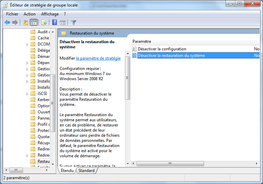Expand the second Gestion tree node
The width and height of the screenshot is (263, 184).
coord(27,75)
